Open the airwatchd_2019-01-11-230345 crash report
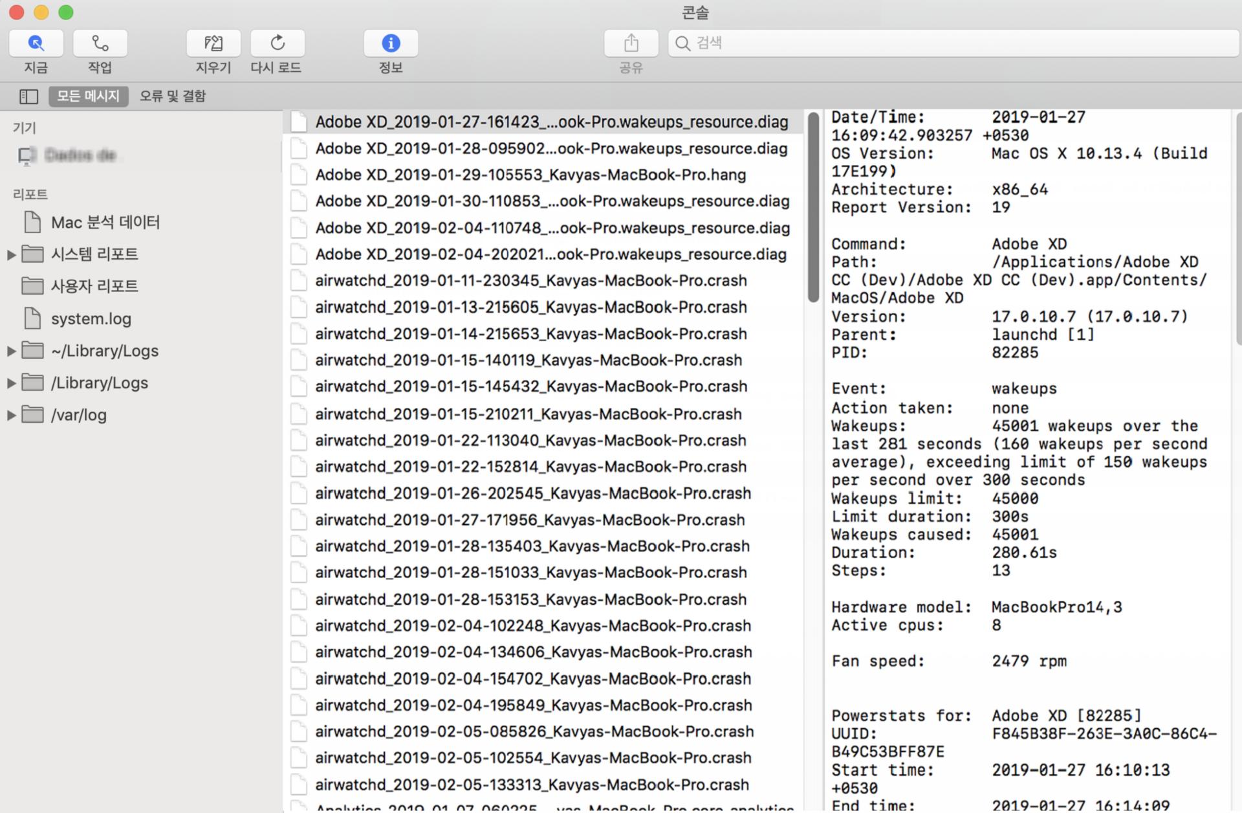 (530, 281)
